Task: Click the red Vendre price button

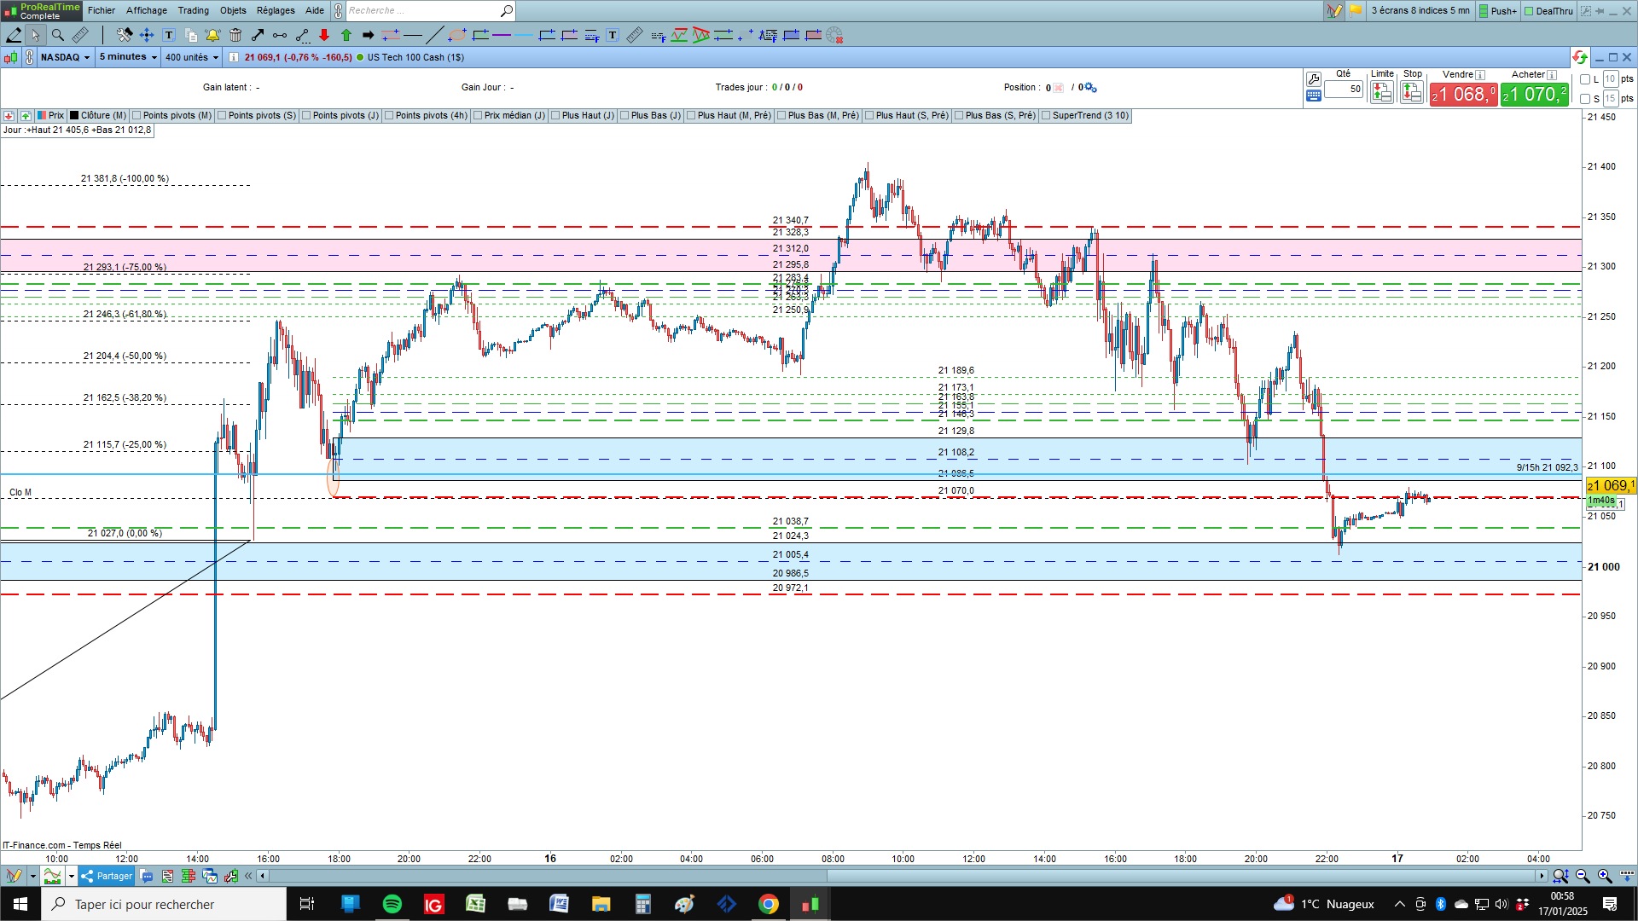Action: (1463, 94)
